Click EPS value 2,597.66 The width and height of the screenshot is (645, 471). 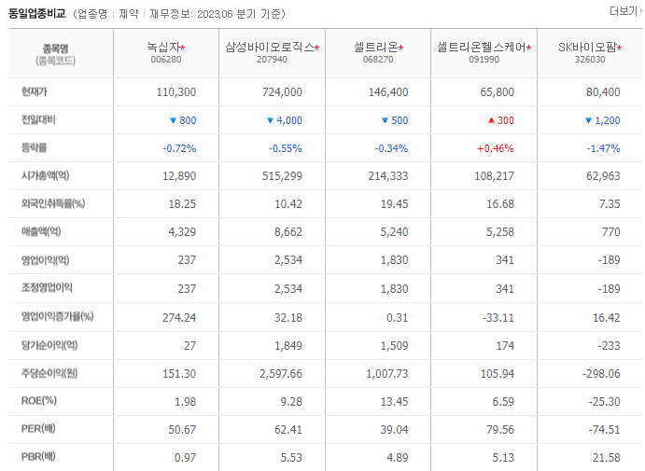[281, 374]
